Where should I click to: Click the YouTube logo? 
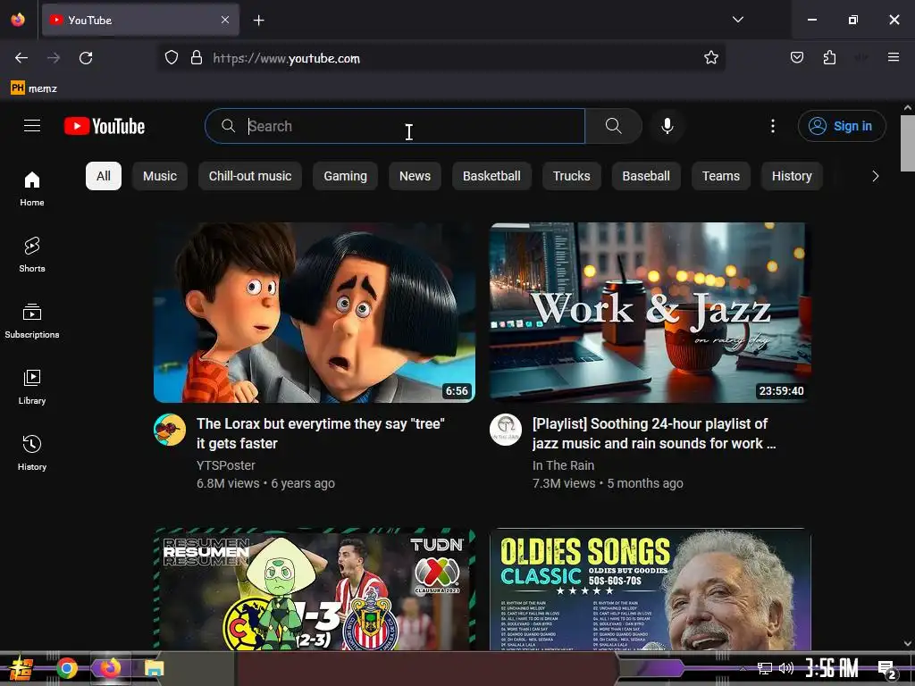(105, 126)
